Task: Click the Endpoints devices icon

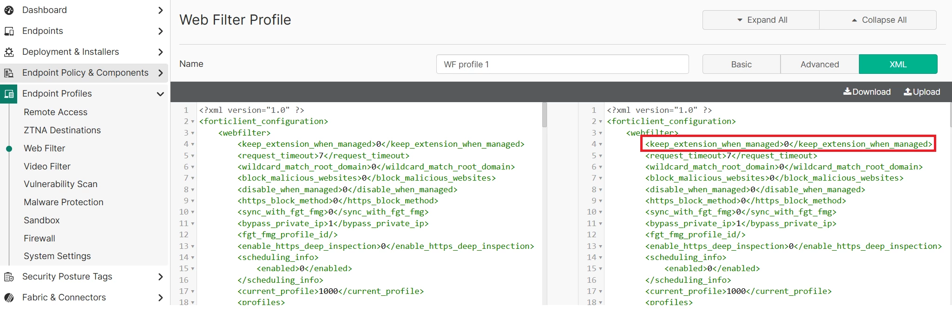Action: [x=9, y=31]
